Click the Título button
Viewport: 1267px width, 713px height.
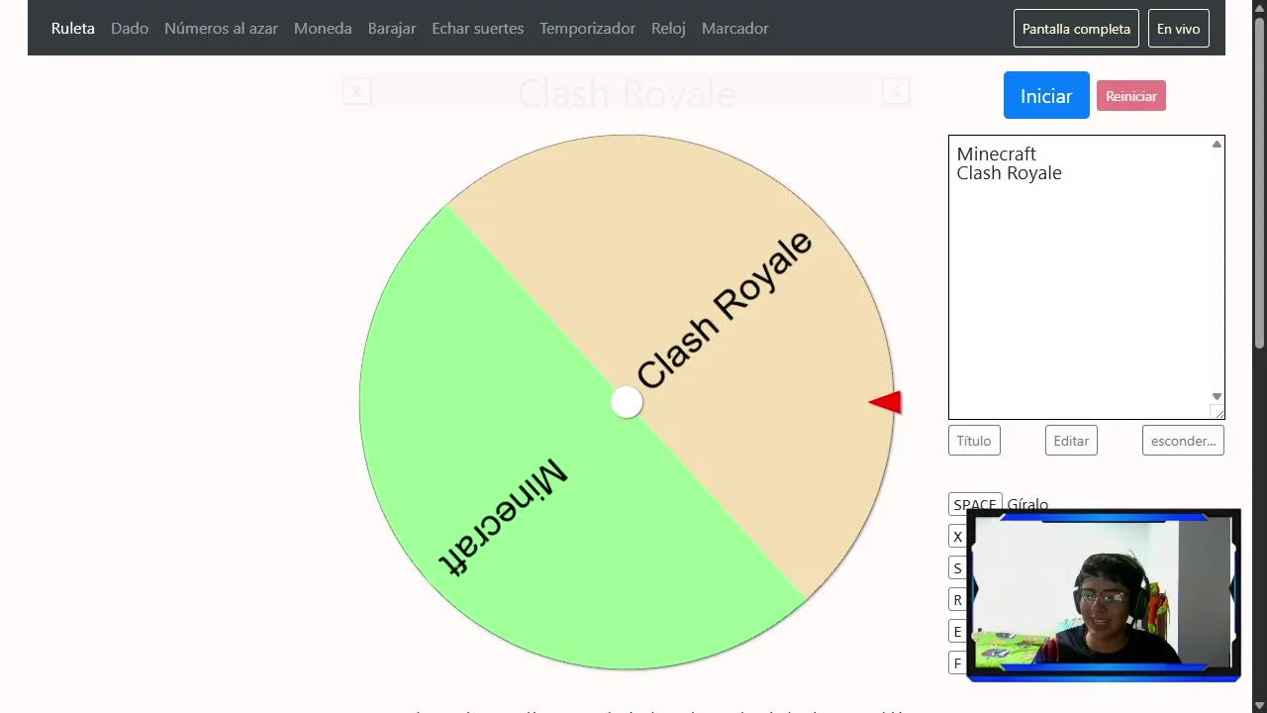974,441
